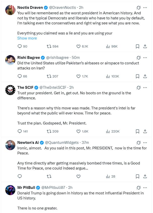Open Grok explain on Mr PitBull's post
Viewport: 153px width, 213px height.
tap(138, 188)
